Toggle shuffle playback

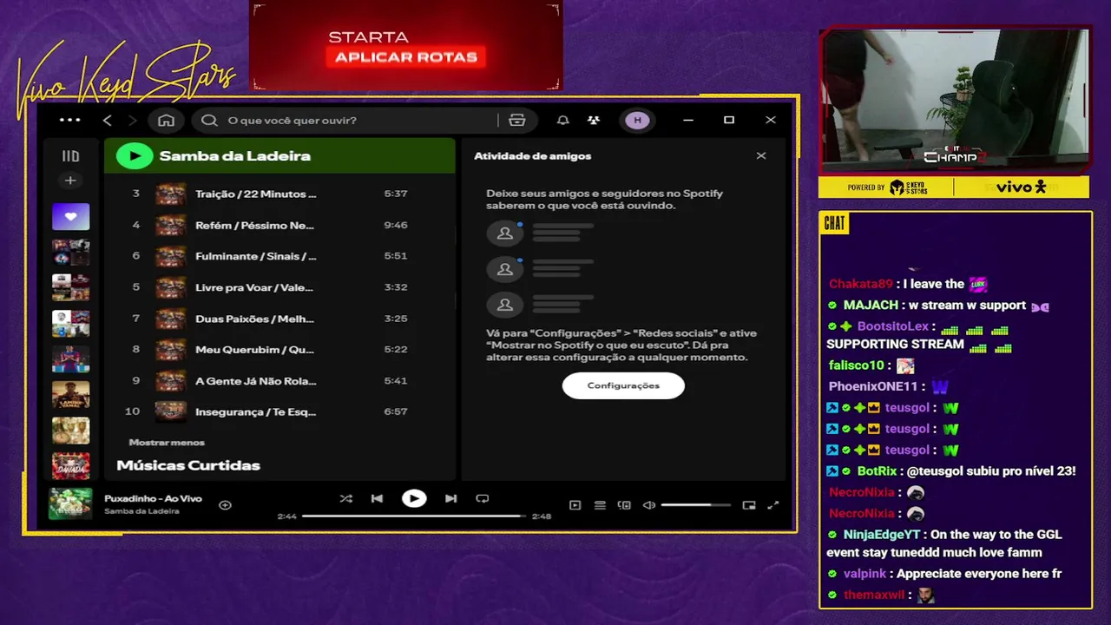(346, 498)
